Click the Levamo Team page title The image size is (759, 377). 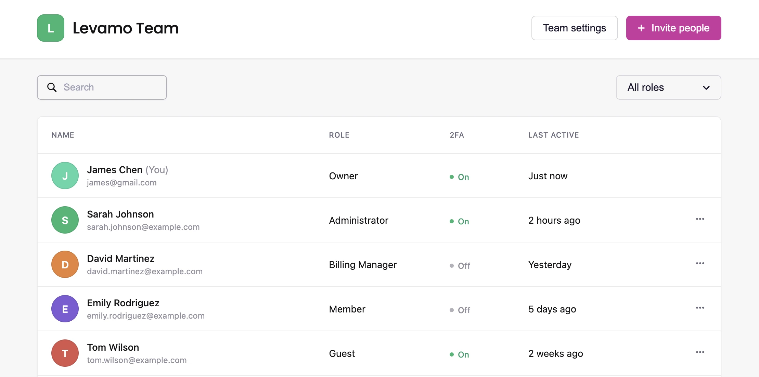pyautogui.click(x=126, y=28)
